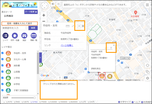Select the 1/1875 scale tab
152x104 pixels.
point(25,102)
